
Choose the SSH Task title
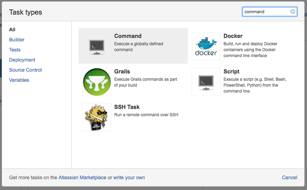pos(127,107)
